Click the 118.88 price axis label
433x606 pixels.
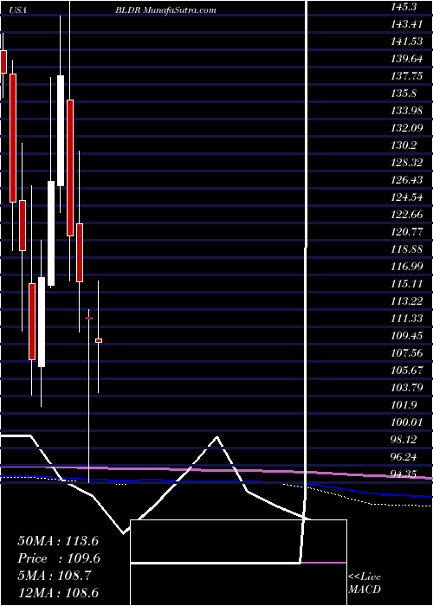(x=406, y=249)
